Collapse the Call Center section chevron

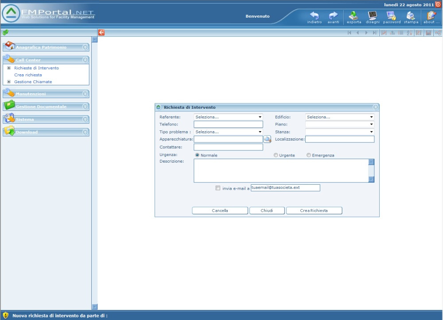(85, 60)
